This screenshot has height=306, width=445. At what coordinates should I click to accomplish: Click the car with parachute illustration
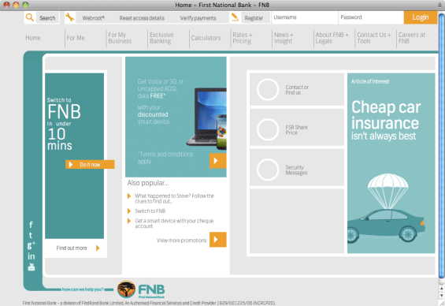[x=387, y=208]
